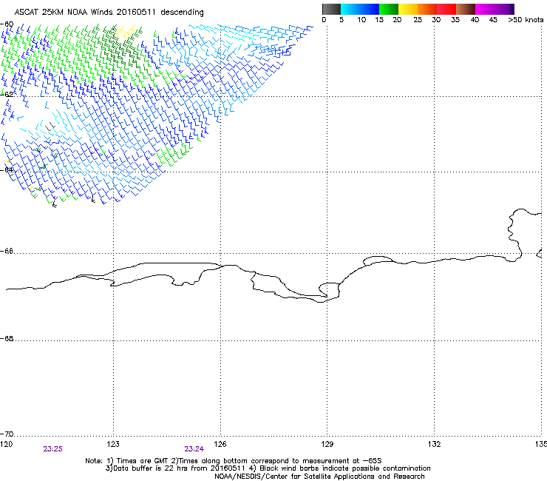Click the purple time label '23:25'
The height and width of the screenshot is (481, 547).
(53, 449)
